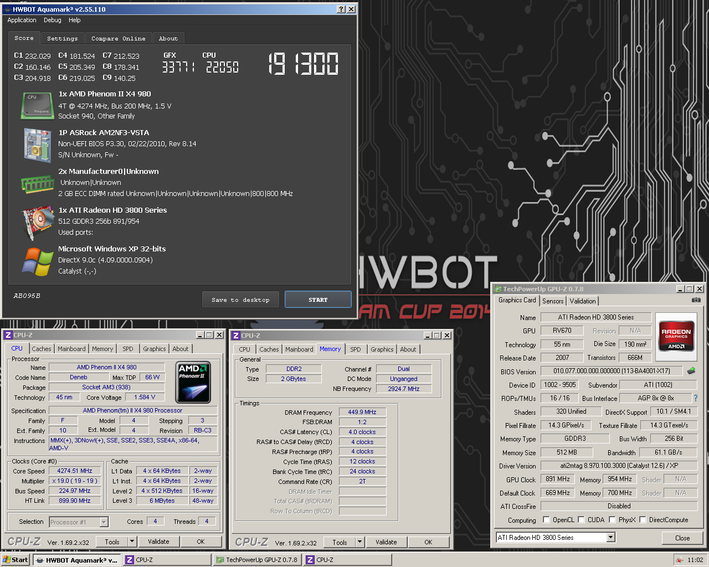Click the Windows Start button
Screen dimensions: 709x567
pyautogui.click(x=15, y=560)
